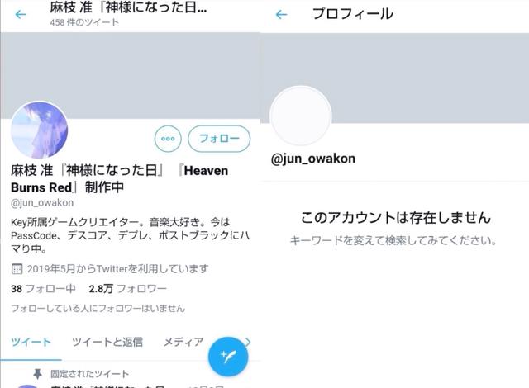Click the 固定されたツイート label
Image resolution: width=529 pixels, height=388 pixels.
pos(90,374)
